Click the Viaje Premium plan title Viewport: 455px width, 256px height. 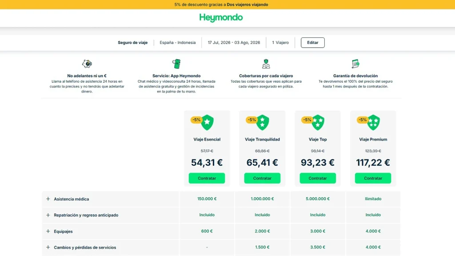373,139
